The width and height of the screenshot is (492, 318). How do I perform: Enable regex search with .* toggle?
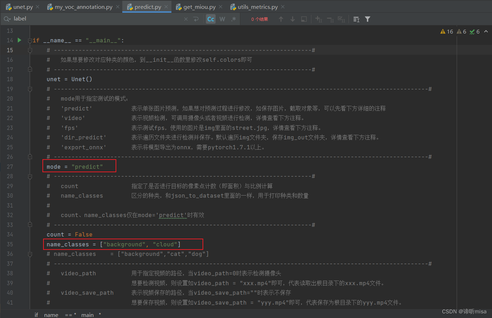(233, 19)
